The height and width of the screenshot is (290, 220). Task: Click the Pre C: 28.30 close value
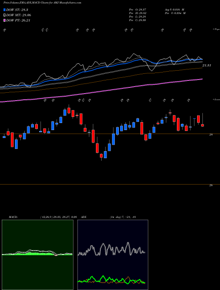[x=138, y=20]
